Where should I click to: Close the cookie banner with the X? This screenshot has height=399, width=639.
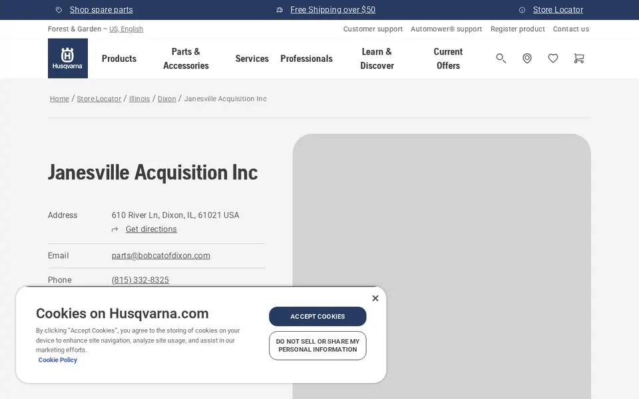375,298
